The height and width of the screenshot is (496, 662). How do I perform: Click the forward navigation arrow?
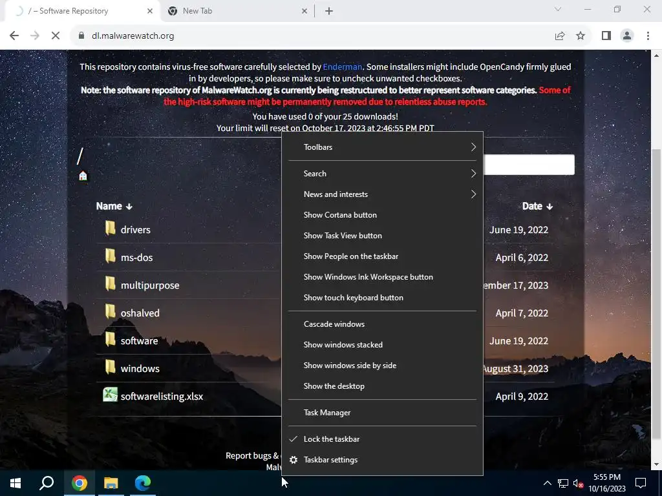35,36
